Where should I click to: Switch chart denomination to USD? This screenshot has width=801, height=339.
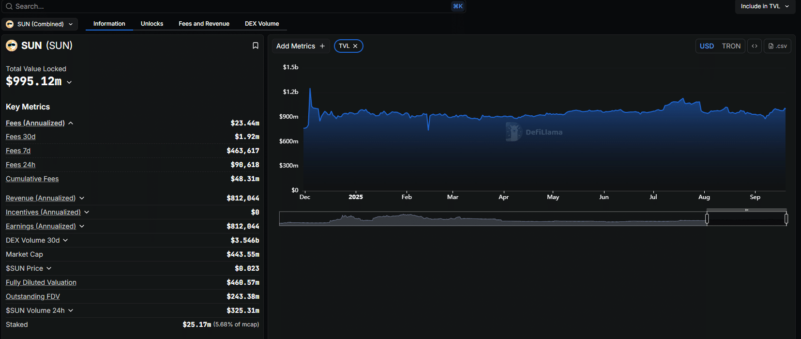pyautogui.click(x=707, y=46)
